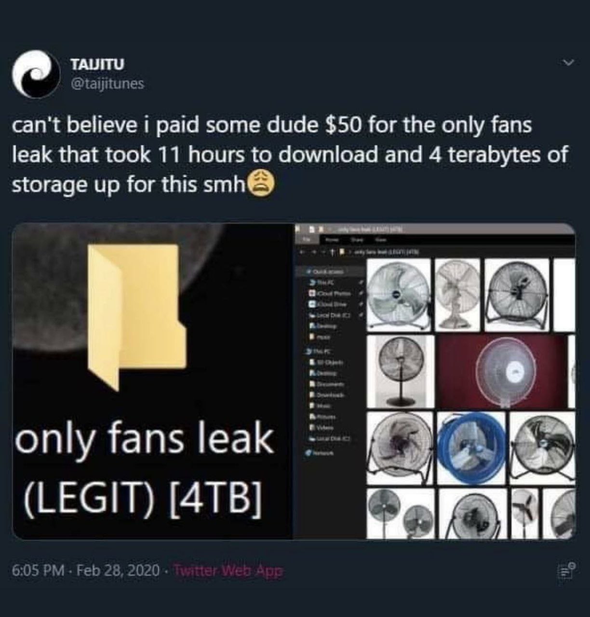Open the blue drum fan thumbnail
The height and width of the screenshot is (617, 590).
[x=471, y=448]
